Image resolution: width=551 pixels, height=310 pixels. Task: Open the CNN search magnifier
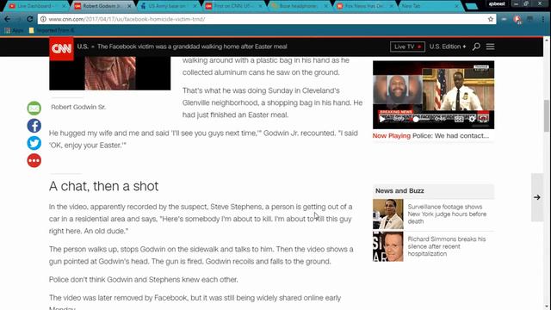(476, 46)
